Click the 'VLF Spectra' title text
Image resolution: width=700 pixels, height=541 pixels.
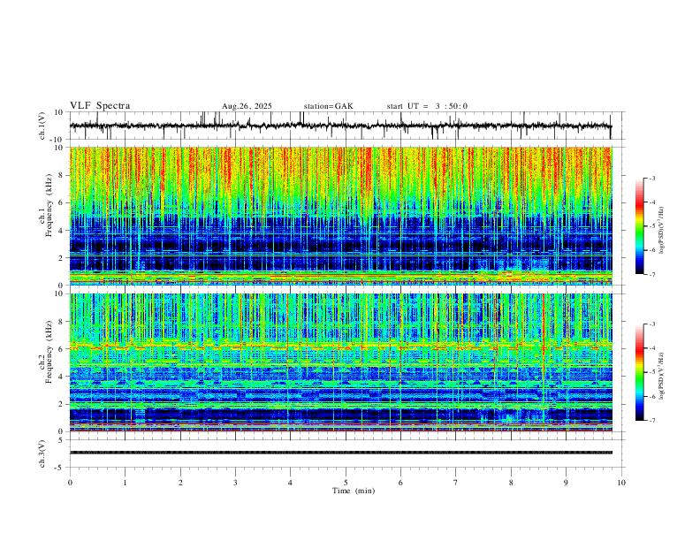(x=100, y=106)
